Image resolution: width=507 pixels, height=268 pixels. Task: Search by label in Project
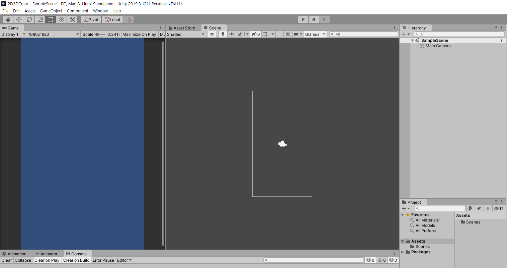pyautogui.click(x=479, y=208)
